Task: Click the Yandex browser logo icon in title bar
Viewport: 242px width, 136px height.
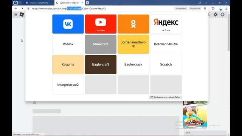Action: [x=16, y=3]
